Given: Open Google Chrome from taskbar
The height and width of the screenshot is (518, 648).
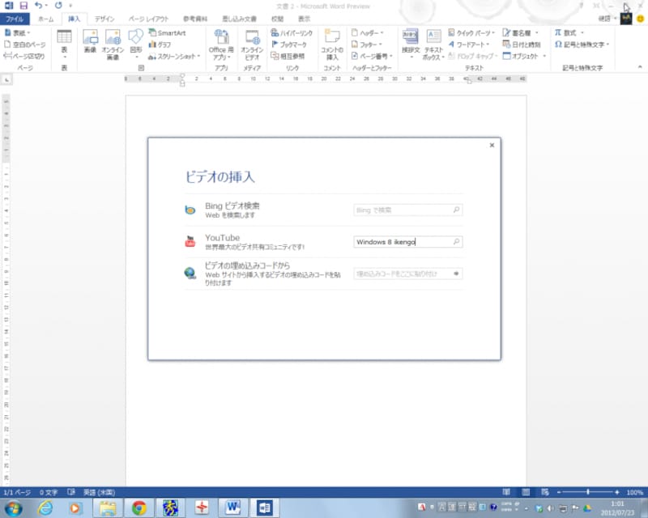Looking at the screenshot, I should [x=139, y=507].
